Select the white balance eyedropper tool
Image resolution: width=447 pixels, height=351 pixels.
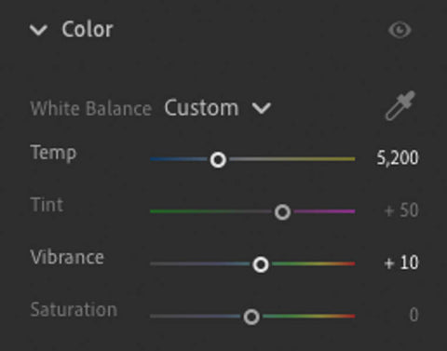click(x=400, y=105)
